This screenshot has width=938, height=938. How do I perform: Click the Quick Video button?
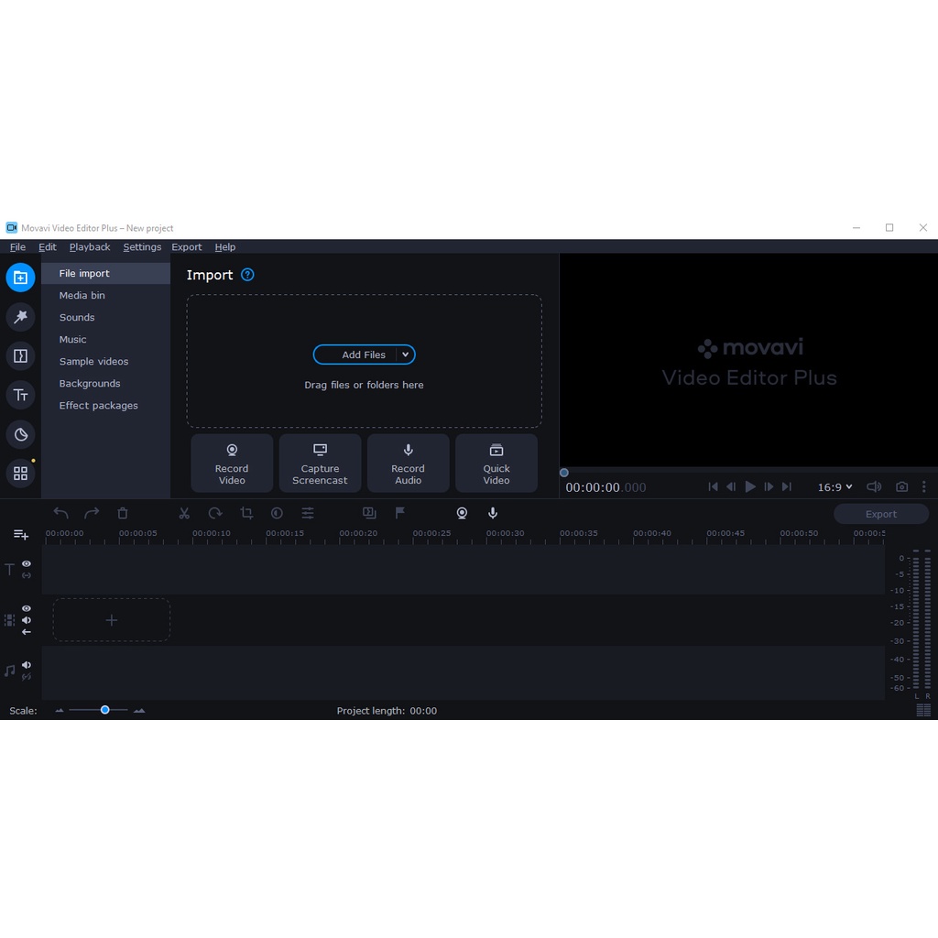click(496, 464)
